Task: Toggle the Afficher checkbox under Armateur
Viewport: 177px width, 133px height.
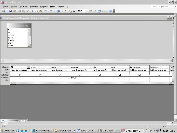Action: click(x=80, y=75)
